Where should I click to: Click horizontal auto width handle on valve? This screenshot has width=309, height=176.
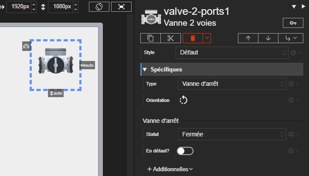pos(87,65)
